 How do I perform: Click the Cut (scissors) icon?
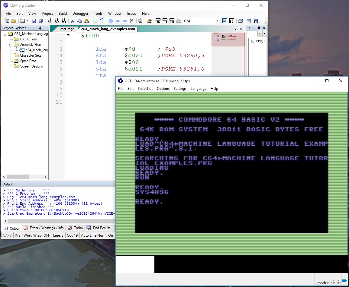click(x=72, y=21)
